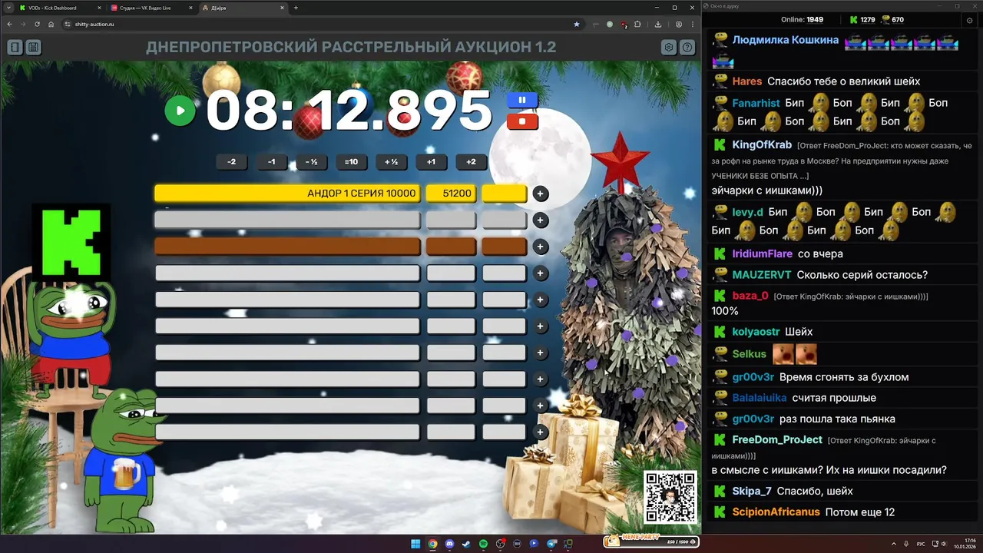This screenshot has height=553, width=983.
Task: Subtract two minutes using -2 button
Action: [231, 162]
